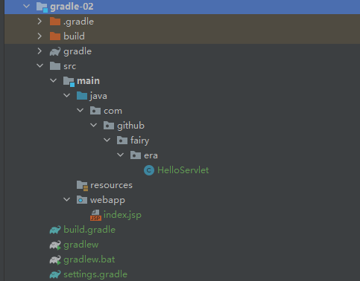Click the blue java source folder icon

click(82, 96)
